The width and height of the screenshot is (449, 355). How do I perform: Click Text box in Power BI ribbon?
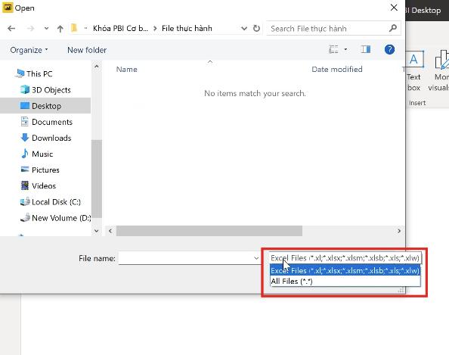[x=413, y=70]
